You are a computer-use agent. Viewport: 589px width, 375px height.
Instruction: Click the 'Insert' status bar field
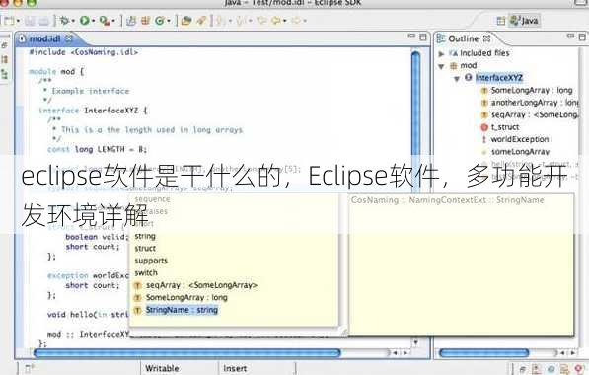235,369
